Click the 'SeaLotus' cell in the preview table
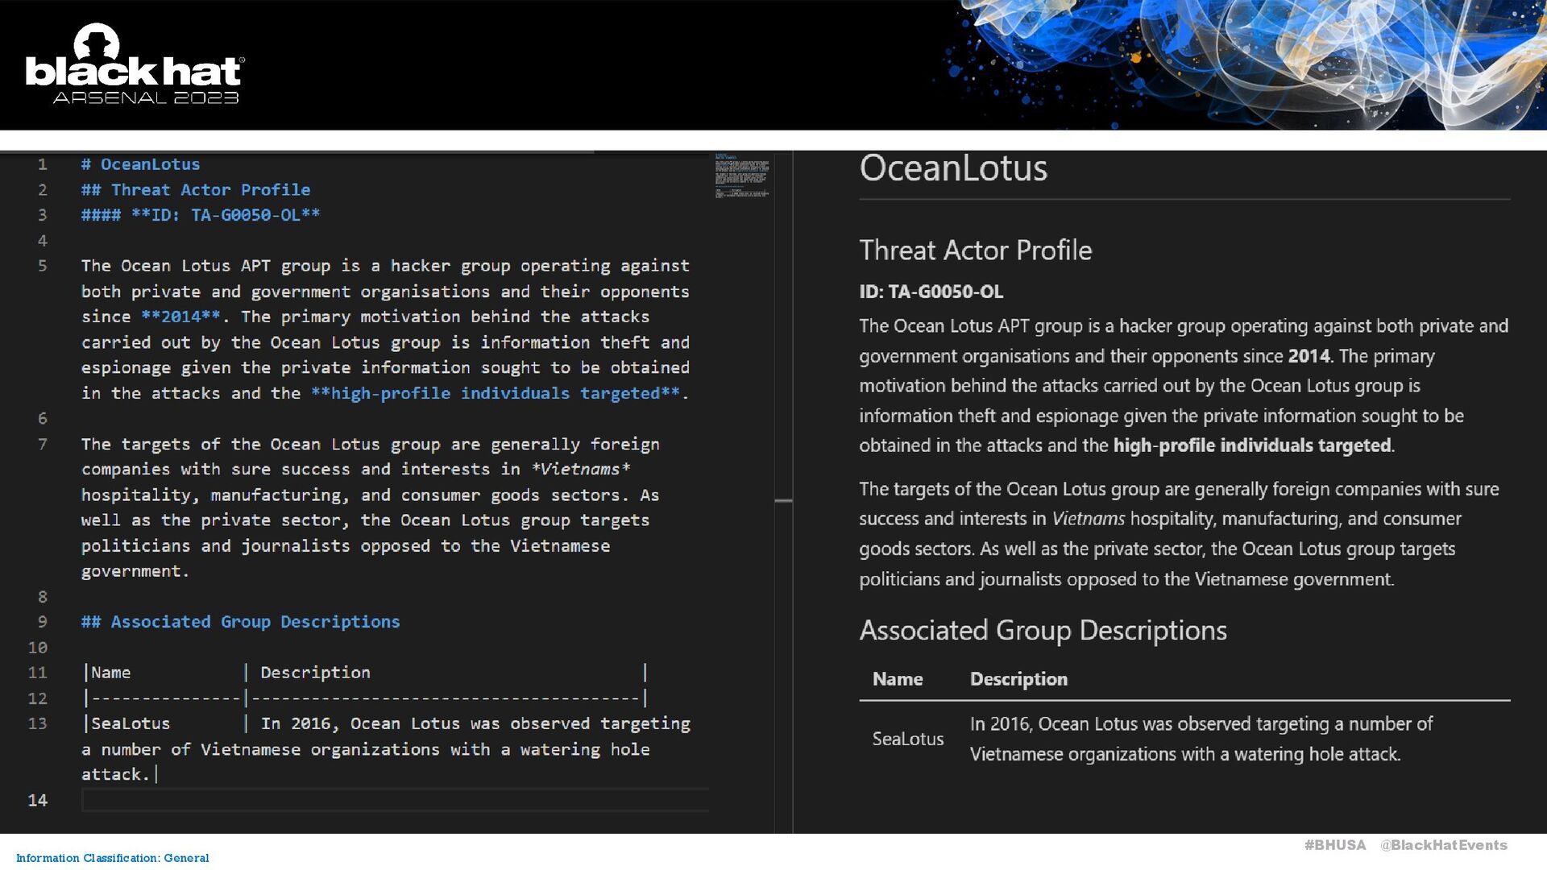This screenshot has height=870, width=1547. pyautogui.click(x=908, y=739)
